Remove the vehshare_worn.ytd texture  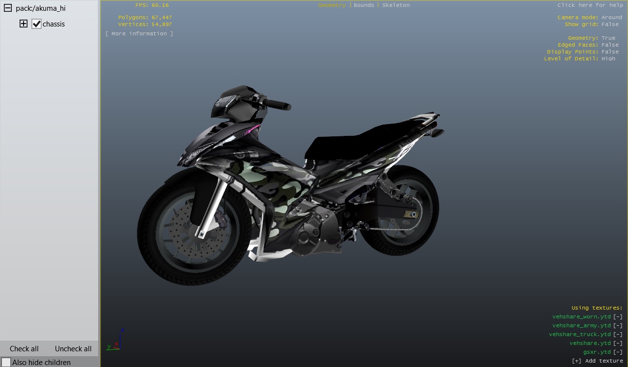(x=618, y=316)
